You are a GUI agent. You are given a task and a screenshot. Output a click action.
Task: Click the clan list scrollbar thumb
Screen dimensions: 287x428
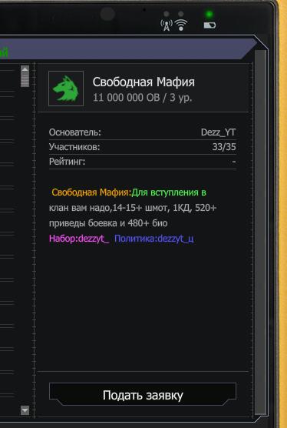tap(25, 80)
